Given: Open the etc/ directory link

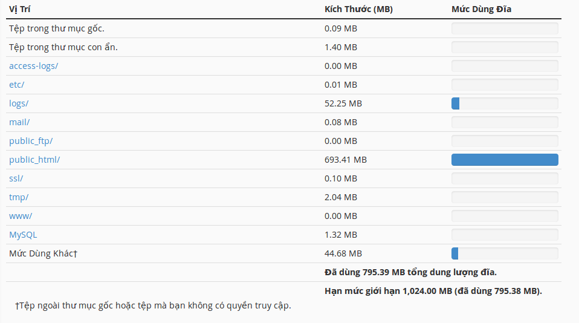Looking at the screenshot, I should 16,85.
